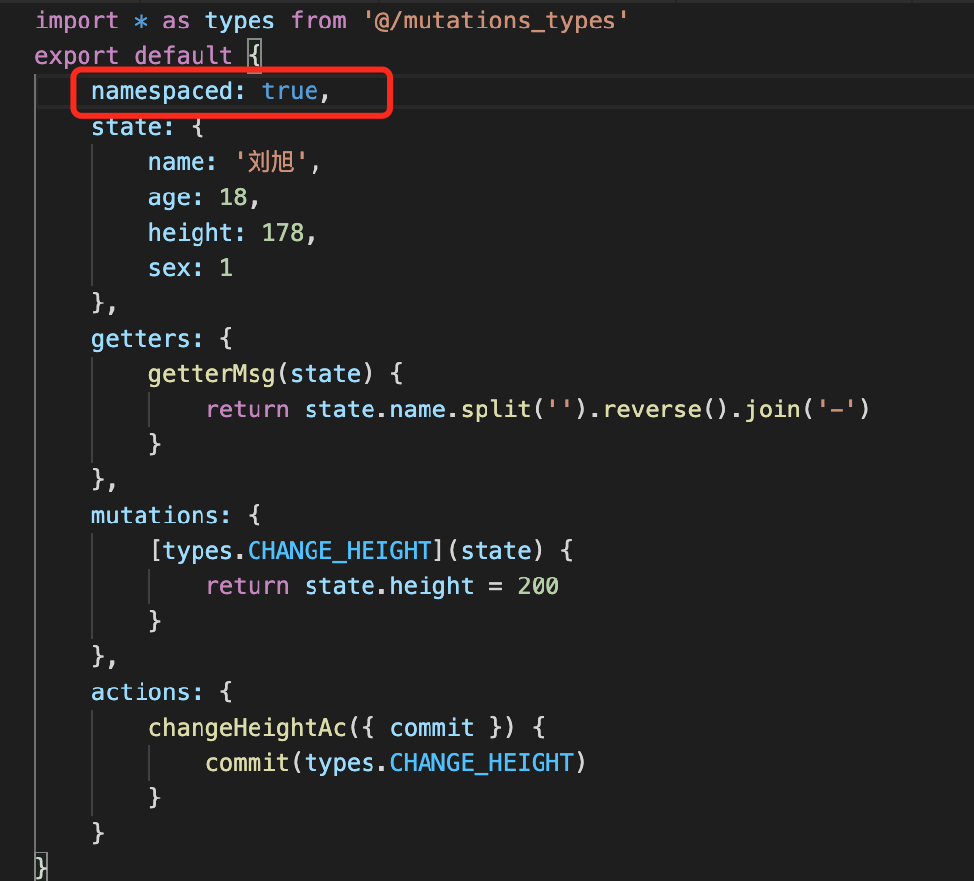
Task: Click the opening brace after export default
Action: pyautogui.click(x=255, y=55)
